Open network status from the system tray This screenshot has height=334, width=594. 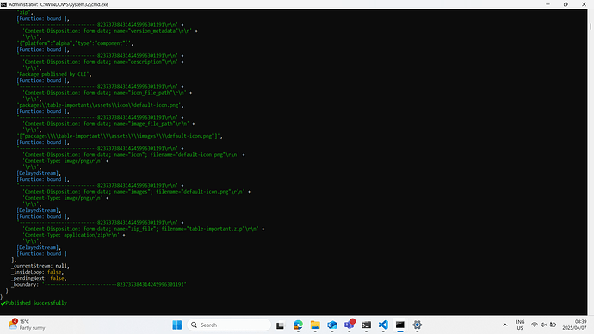pyautogui.click(x=535, y=325)
